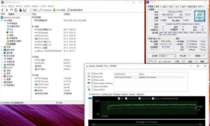Toggle Micron_1100 graph checkbox
This screenshot has height=126, width=210.
[x=153, y=99]
